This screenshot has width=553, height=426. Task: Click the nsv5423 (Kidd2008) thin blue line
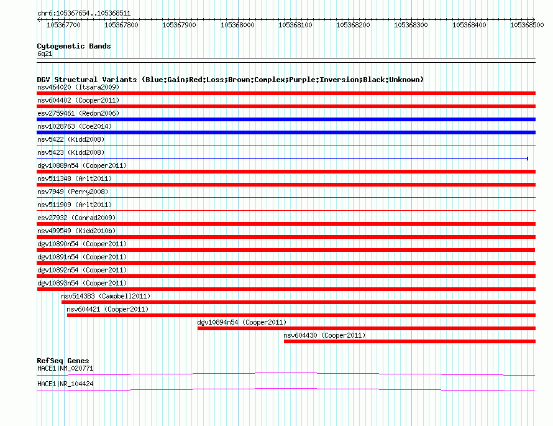click(x=282, y=159)
